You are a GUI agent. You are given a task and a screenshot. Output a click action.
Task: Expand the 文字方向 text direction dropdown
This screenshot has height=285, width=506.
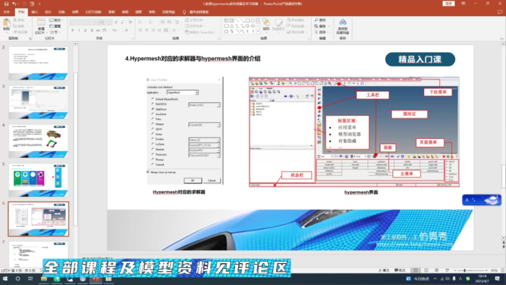196,20
